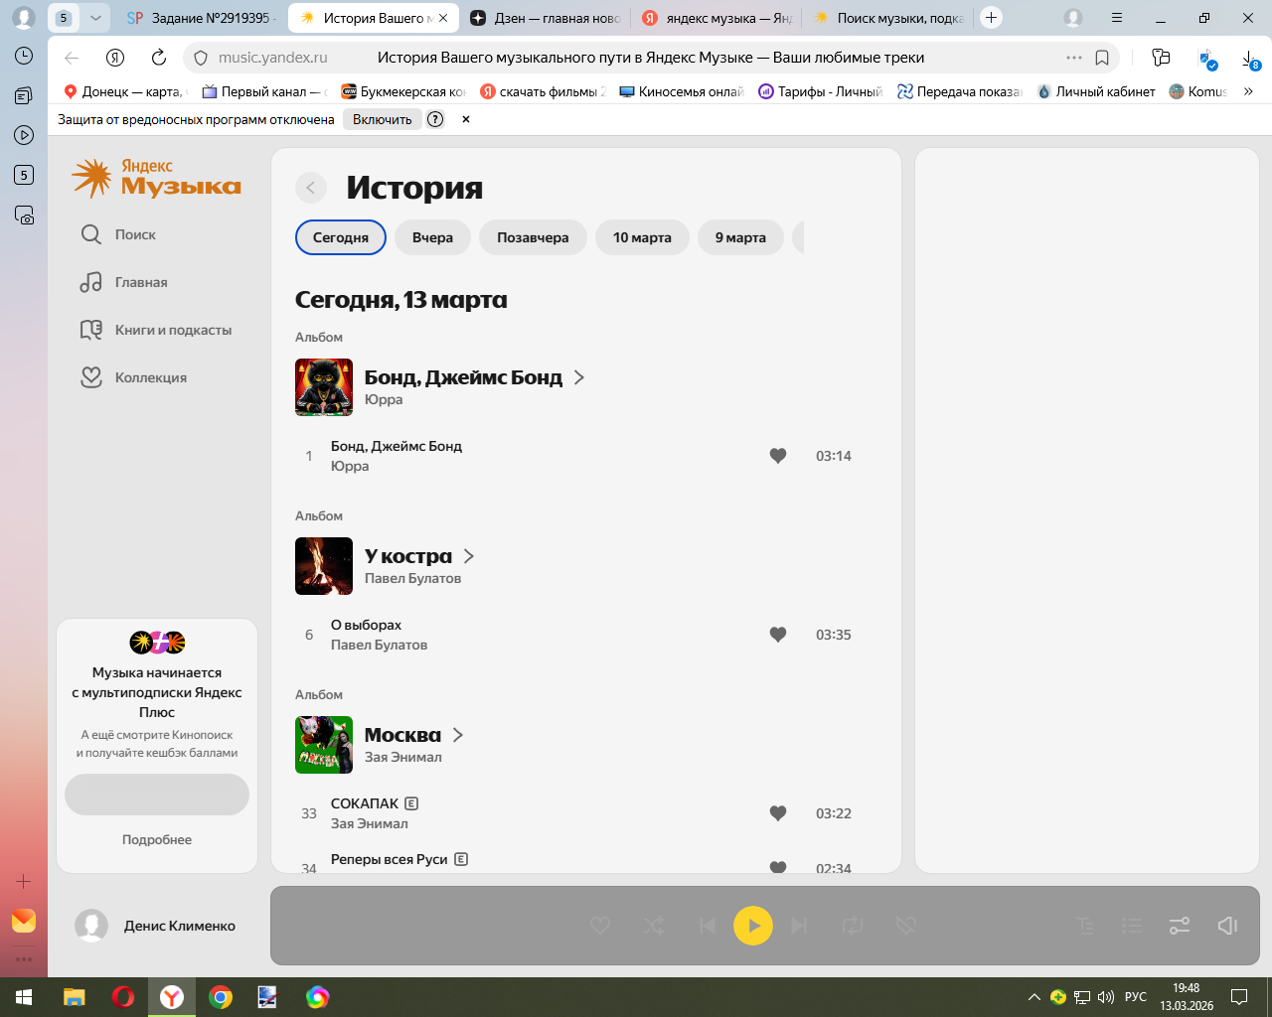The image size is (1272, 1017).
Task: Click the У костра album cover
Action: [x=324, y=566]
